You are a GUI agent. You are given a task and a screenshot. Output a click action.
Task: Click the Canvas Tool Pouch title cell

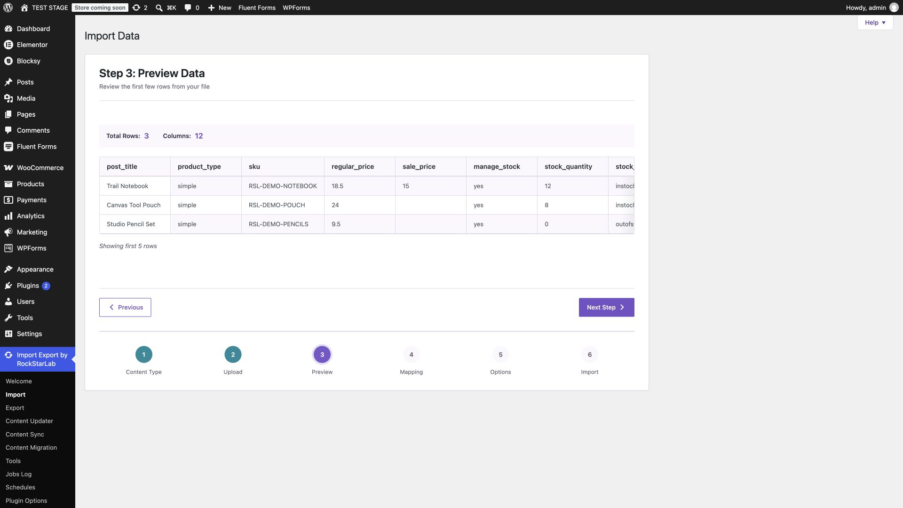(x=135, y=205)
